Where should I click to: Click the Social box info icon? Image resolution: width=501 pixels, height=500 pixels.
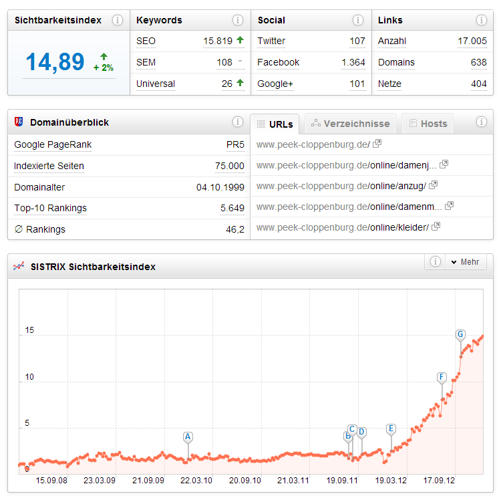[359, 20]
